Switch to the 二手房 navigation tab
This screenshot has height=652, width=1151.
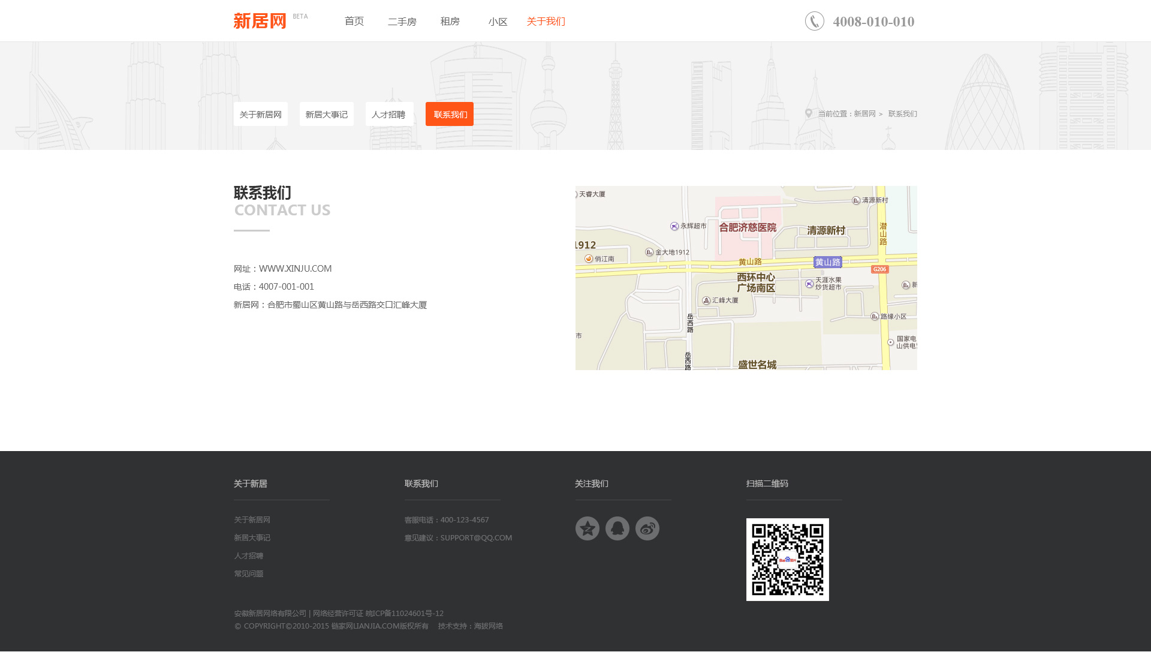tap(402, 21)
